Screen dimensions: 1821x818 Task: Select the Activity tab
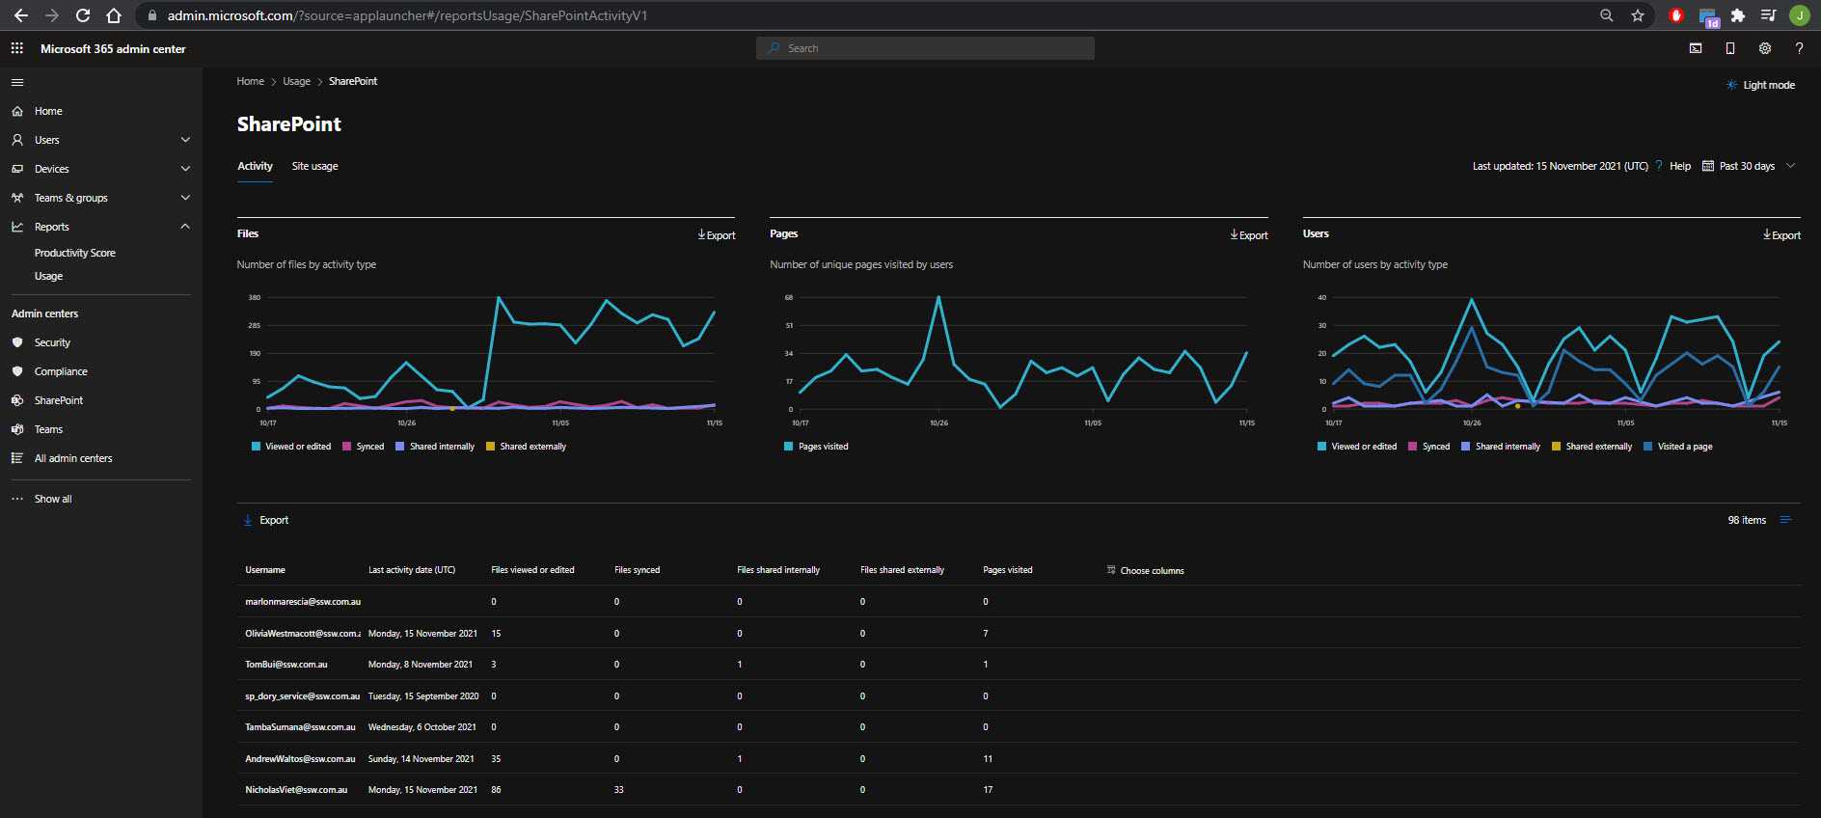(255, 166)
